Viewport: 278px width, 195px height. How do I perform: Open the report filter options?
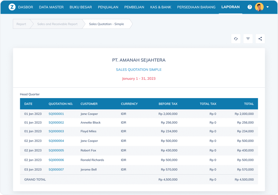pos(248,39)
